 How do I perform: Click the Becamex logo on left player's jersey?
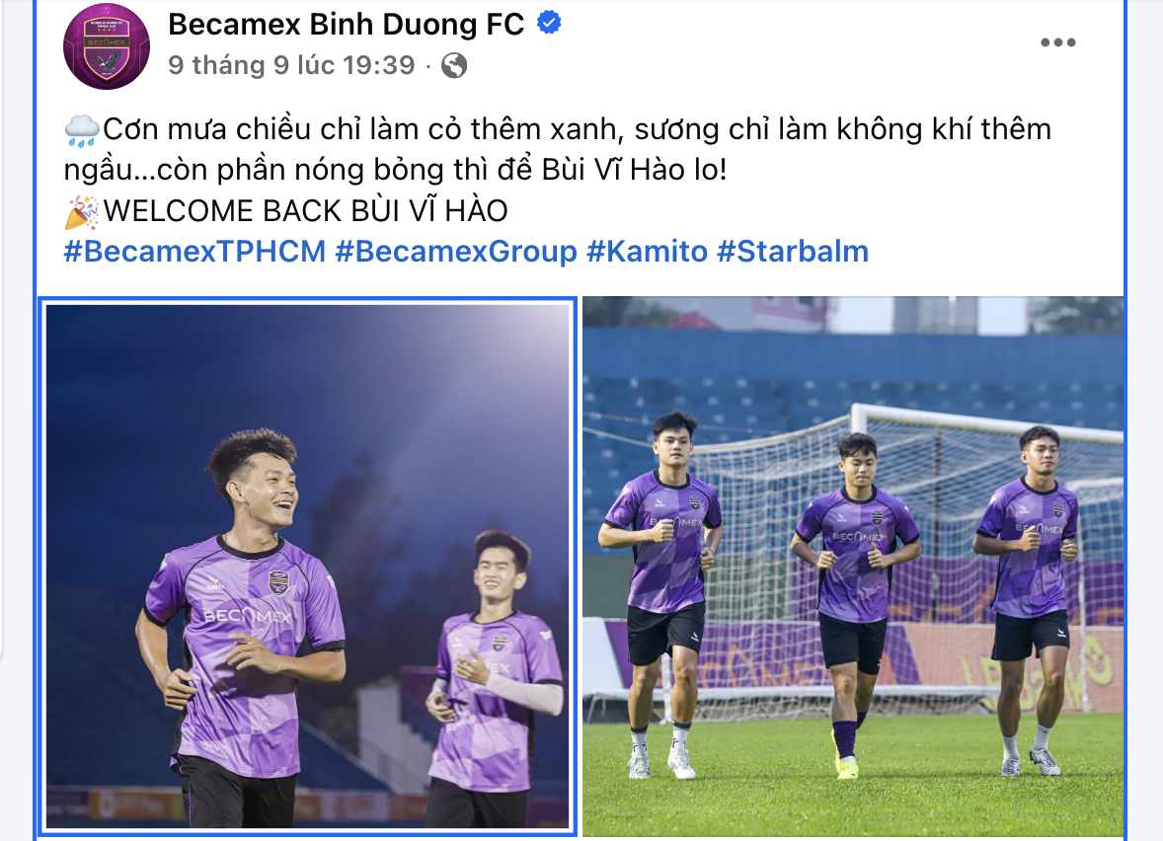[x=247, y=615]
